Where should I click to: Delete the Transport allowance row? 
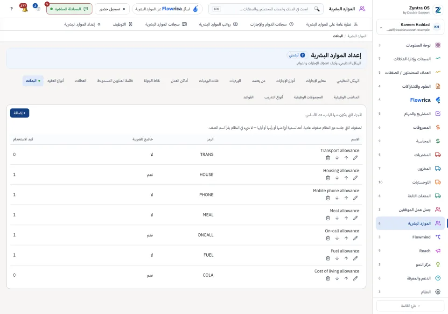[x=328, y=158]
